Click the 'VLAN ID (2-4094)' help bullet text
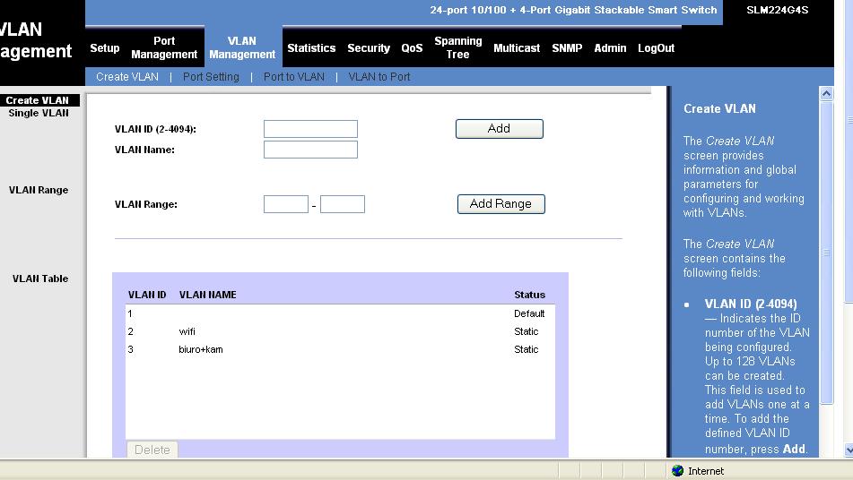This screenshot has width=853, height=480. point(750,304)
